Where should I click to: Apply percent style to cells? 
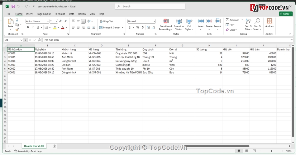[138, 27]
